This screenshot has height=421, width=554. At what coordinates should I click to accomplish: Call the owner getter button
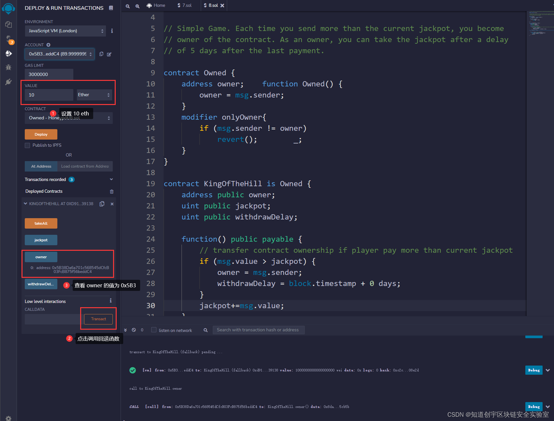click(x=41, y=257)
